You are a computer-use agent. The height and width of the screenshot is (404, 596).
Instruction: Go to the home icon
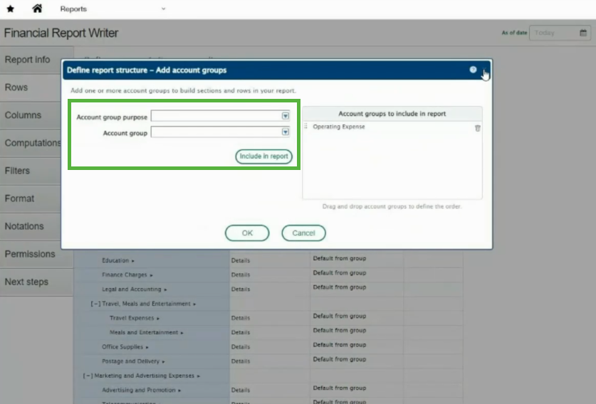point(37,9)
